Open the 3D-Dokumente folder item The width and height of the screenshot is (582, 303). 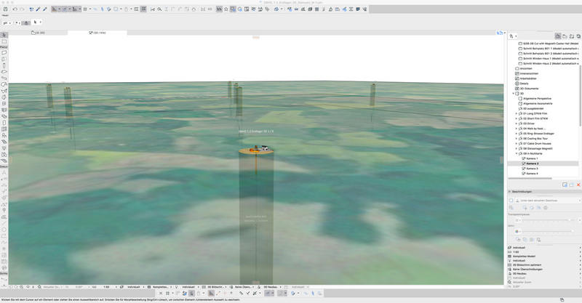[529, 89]
